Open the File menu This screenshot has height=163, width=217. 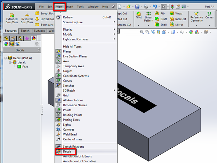[x=41, y=7]
